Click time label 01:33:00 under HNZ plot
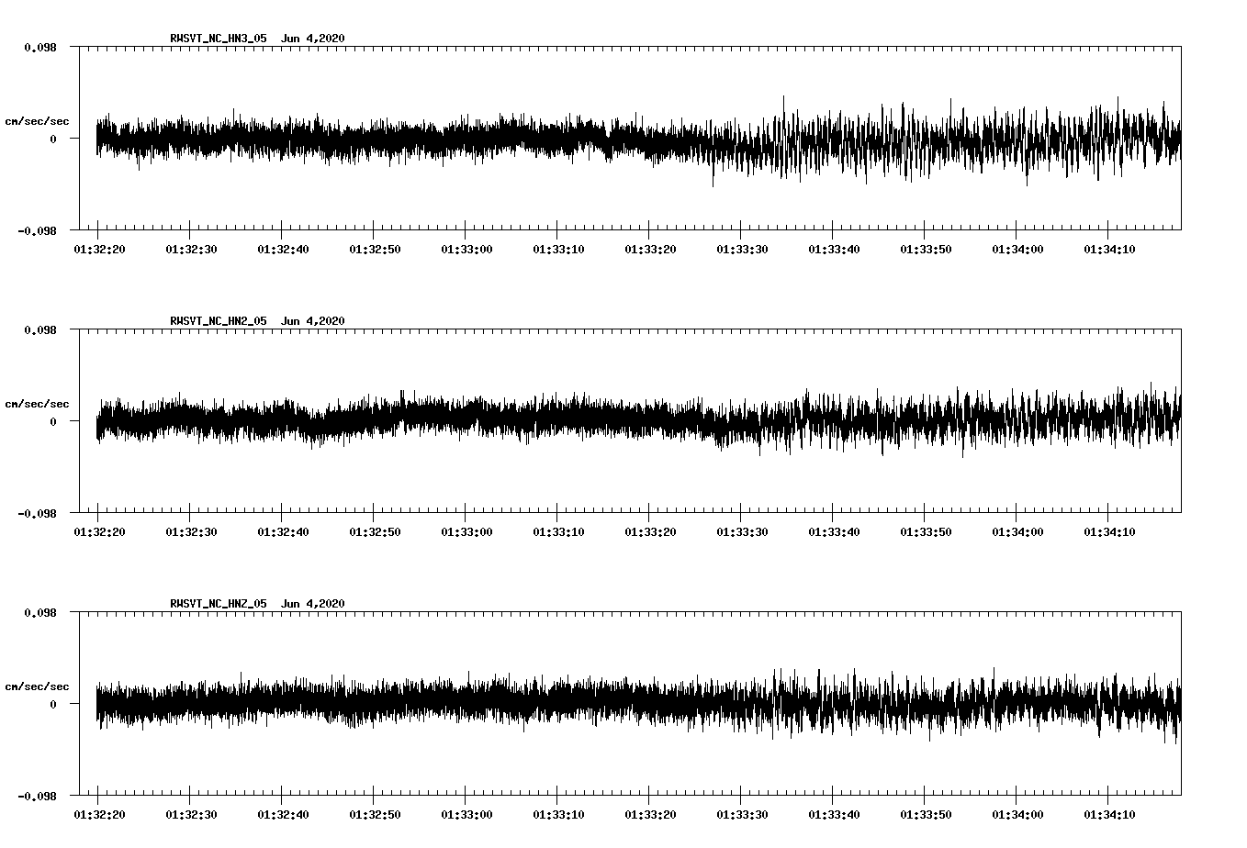The height and width of the screenshot is (848, 1247). coord(466,815)
